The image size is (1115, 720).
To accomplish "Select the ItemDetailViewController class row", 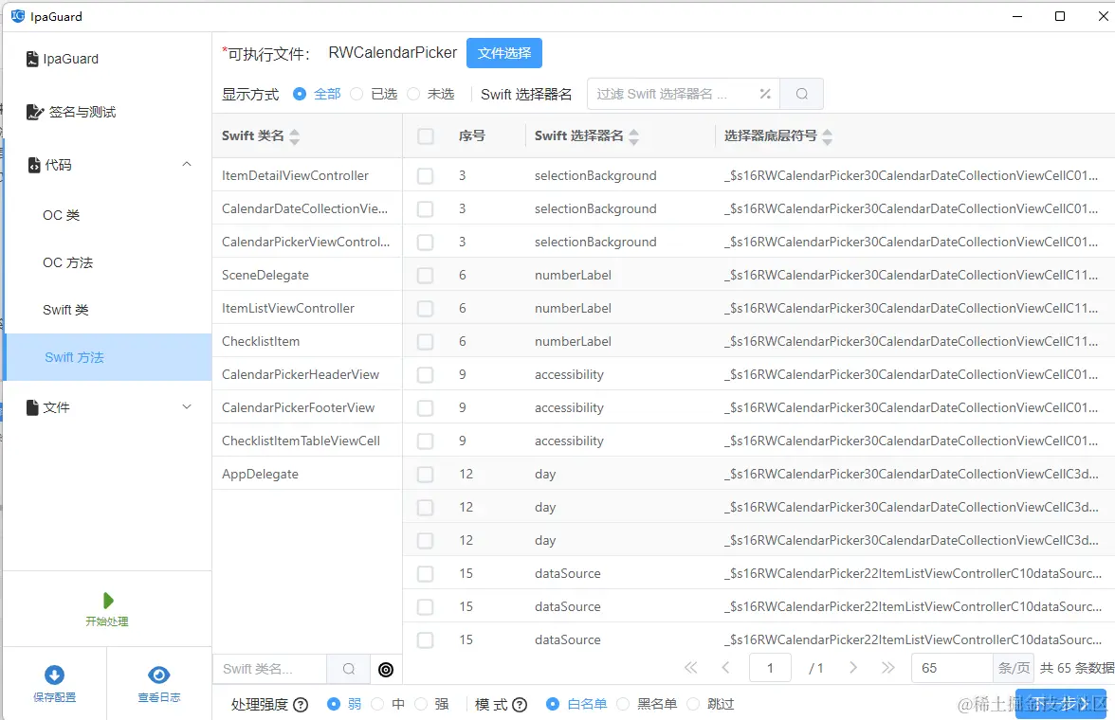I will (307, 175).
